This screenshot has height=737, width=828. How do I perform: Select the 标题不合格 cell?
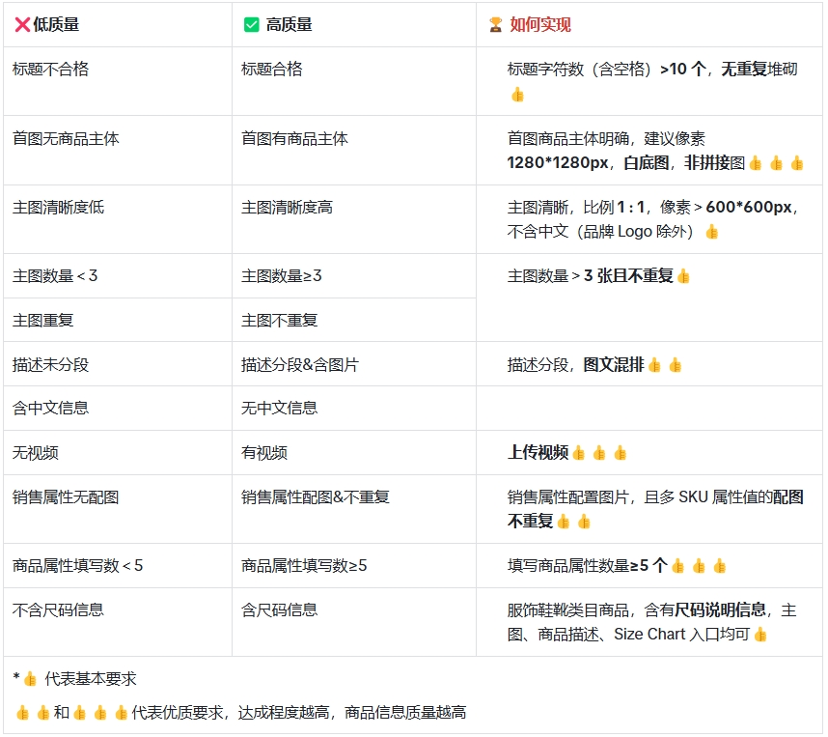click(x=51, y=70)
